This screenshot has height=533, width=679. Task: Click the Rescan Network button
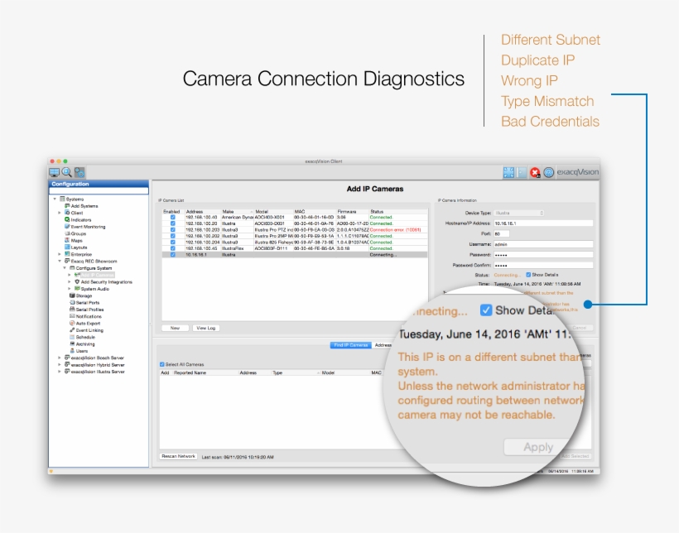pyautogui.click(x=178, y=456)
